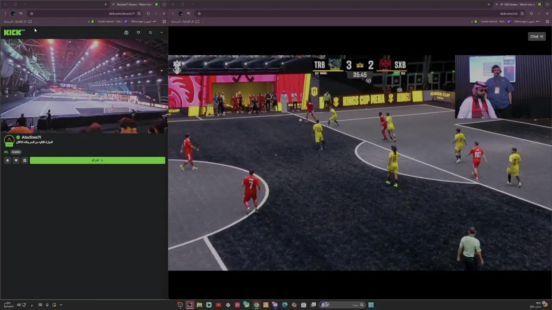The width and height of the screenshot is (552, 310).
Task: Click the heart icon in Kick header
Action: click(138, 32)
